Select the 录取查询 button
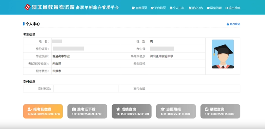Screen dimensions: 265x129 [220, 111]
